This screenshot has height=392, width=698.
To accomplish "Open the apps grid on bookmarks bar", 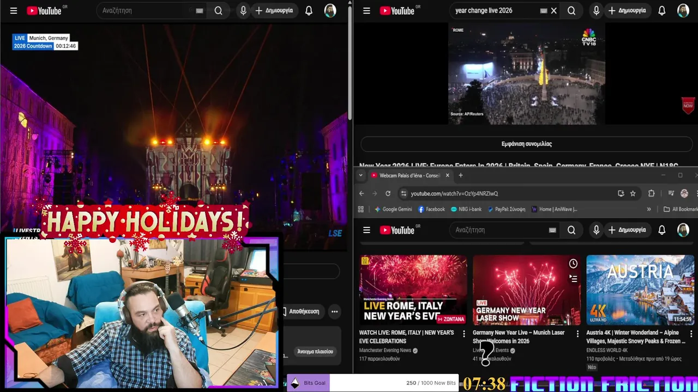I will [x=360, y=209].
